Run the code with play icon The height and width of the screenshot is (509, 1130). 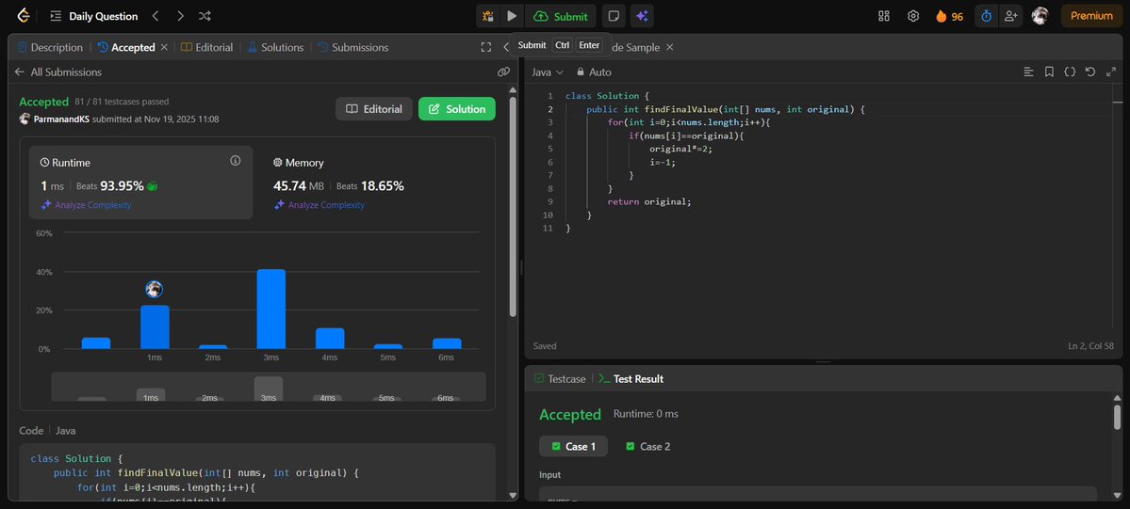(x=512, y=16)
